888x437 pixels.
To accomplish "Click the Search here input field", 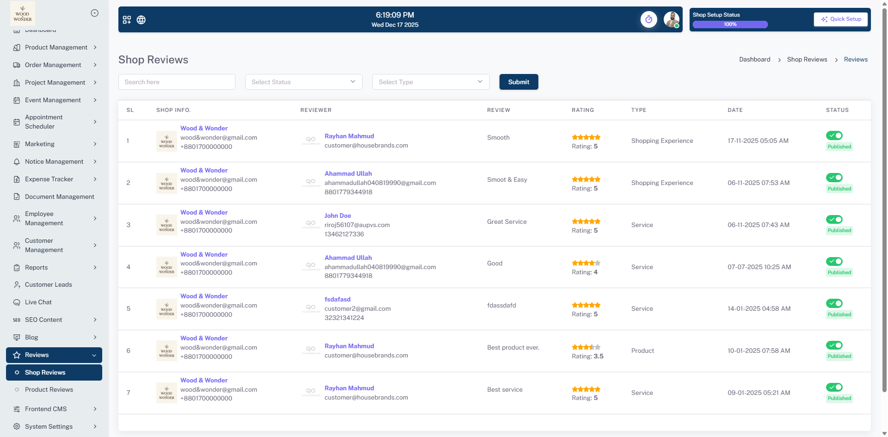I will (x=177, y=82).
